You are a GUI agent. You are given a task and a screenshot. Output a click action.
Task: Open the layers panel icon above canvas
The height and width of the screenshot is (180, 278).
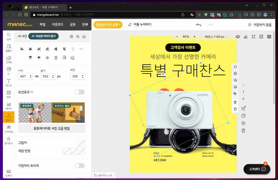click(x=238, y=37)
